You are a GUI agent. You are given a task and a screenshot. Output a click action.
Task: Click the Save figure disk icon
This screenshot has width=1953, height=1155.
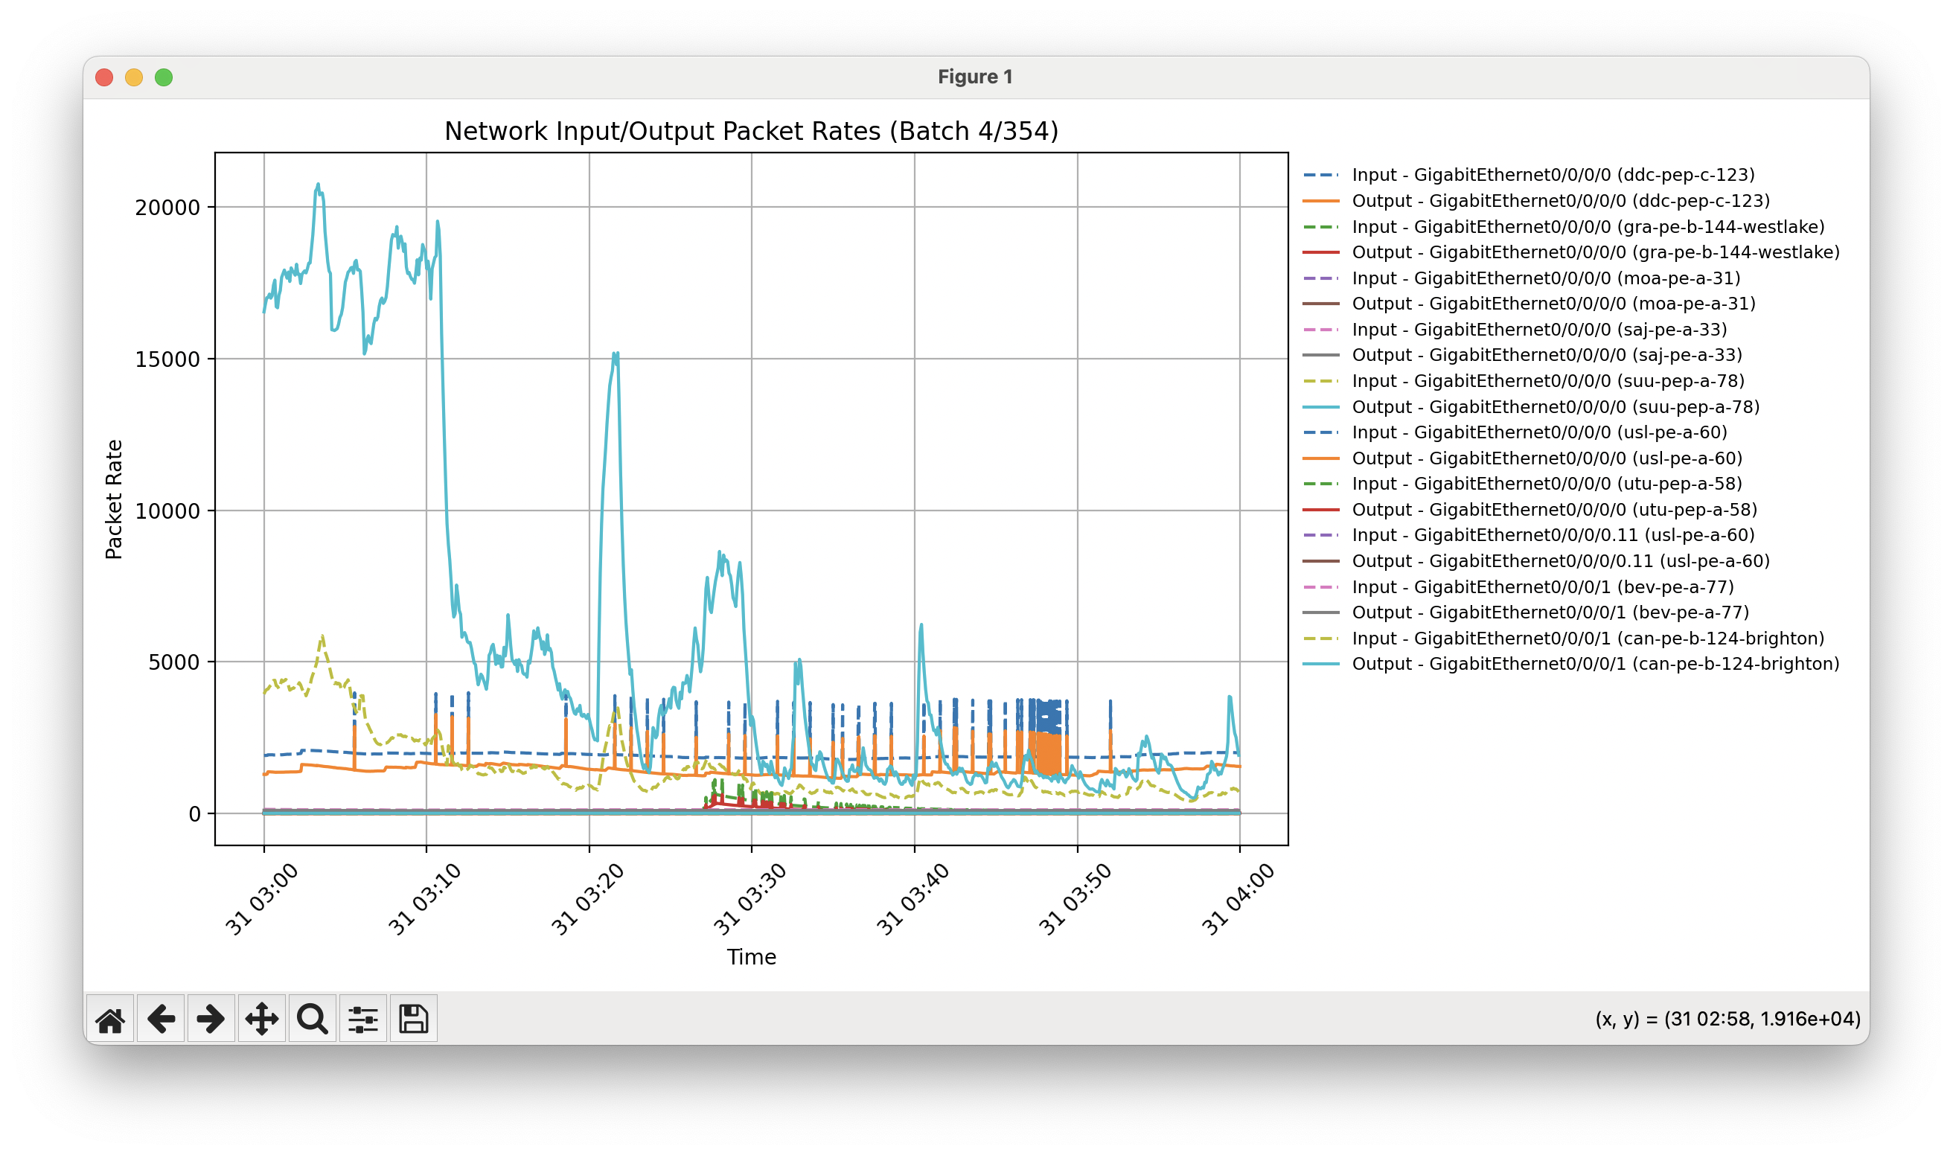[413, 1019]
